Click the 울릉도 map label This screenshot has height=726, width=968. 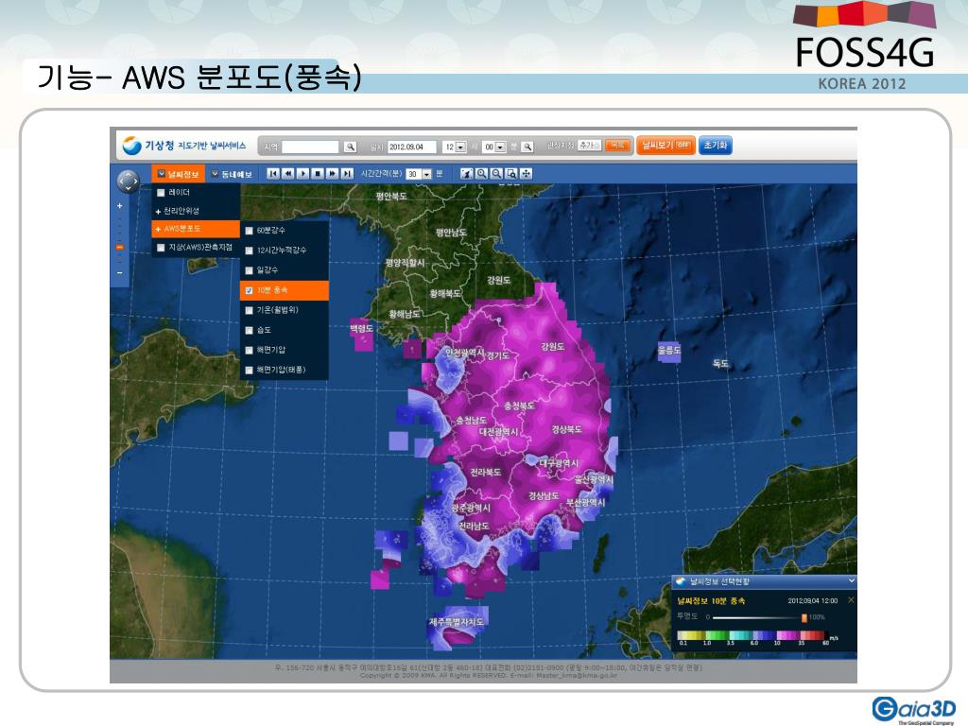point(669,350)
